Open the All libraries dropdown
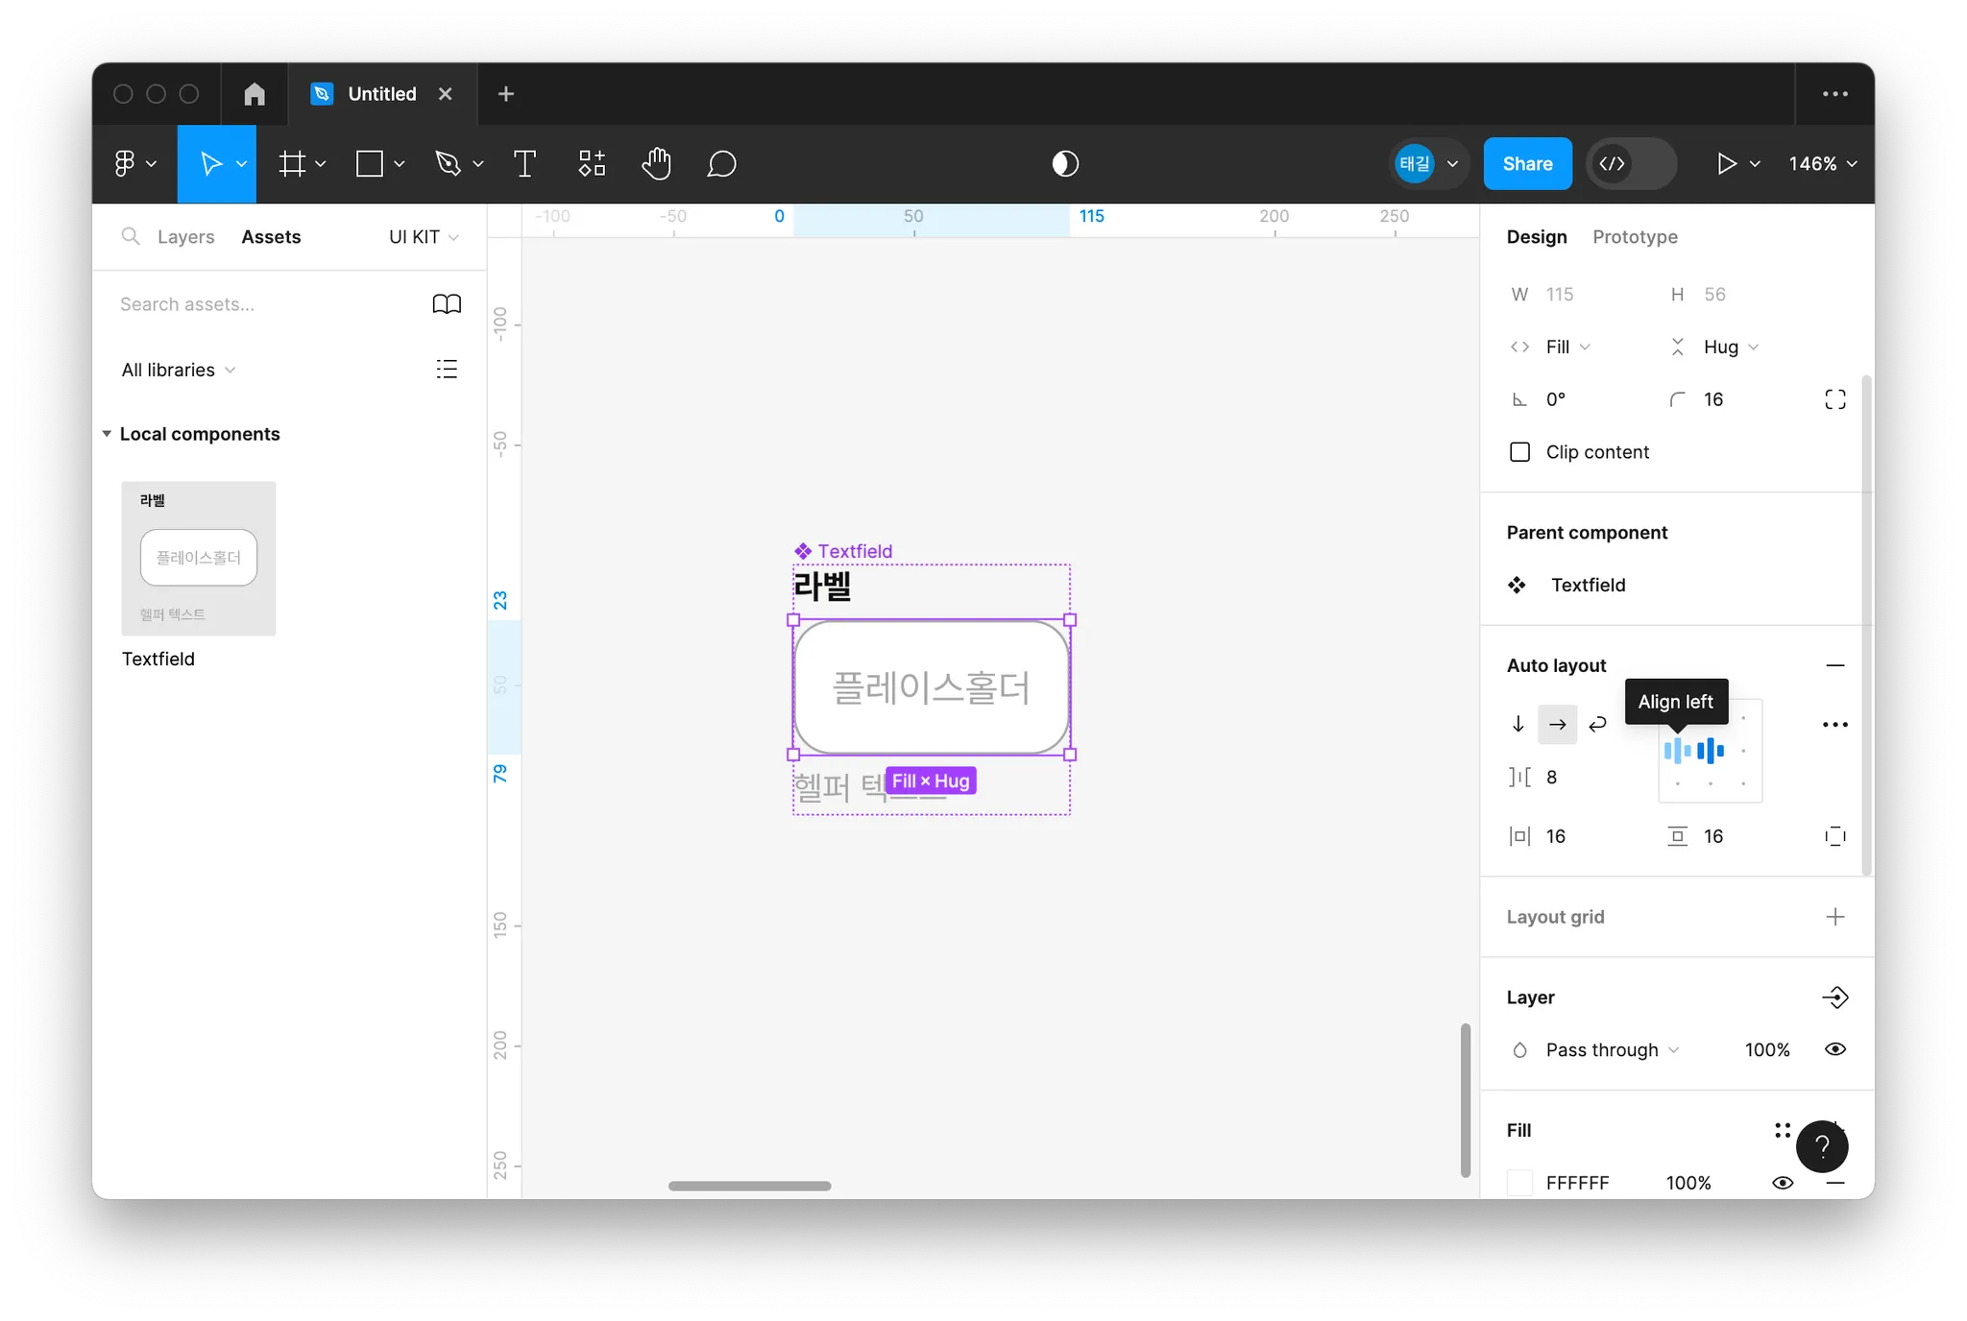This screenshot has width=1967, height=1321. (x=178, y=371)
